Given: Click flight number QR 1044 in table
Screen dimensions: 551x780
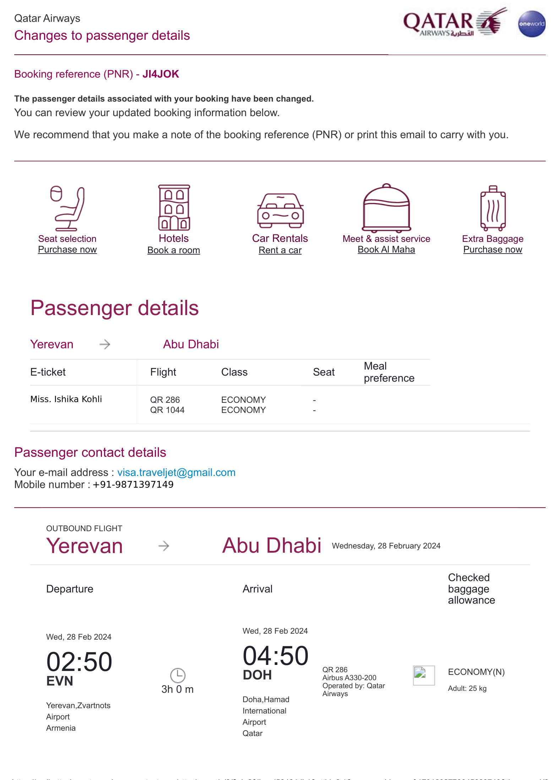Looking at the screenshot, I should (167, 410).
